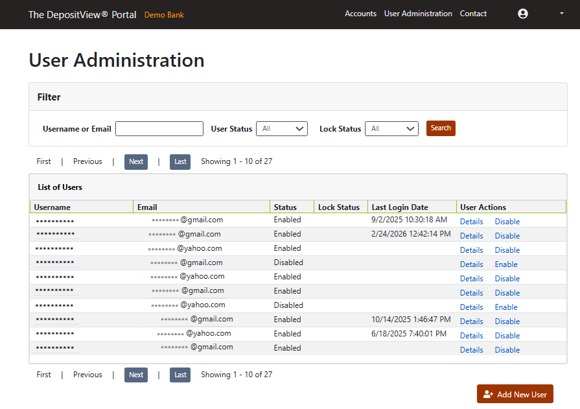580x409 pixels.
Task: Focus the Username or Email field
Action: click(159, 129)
